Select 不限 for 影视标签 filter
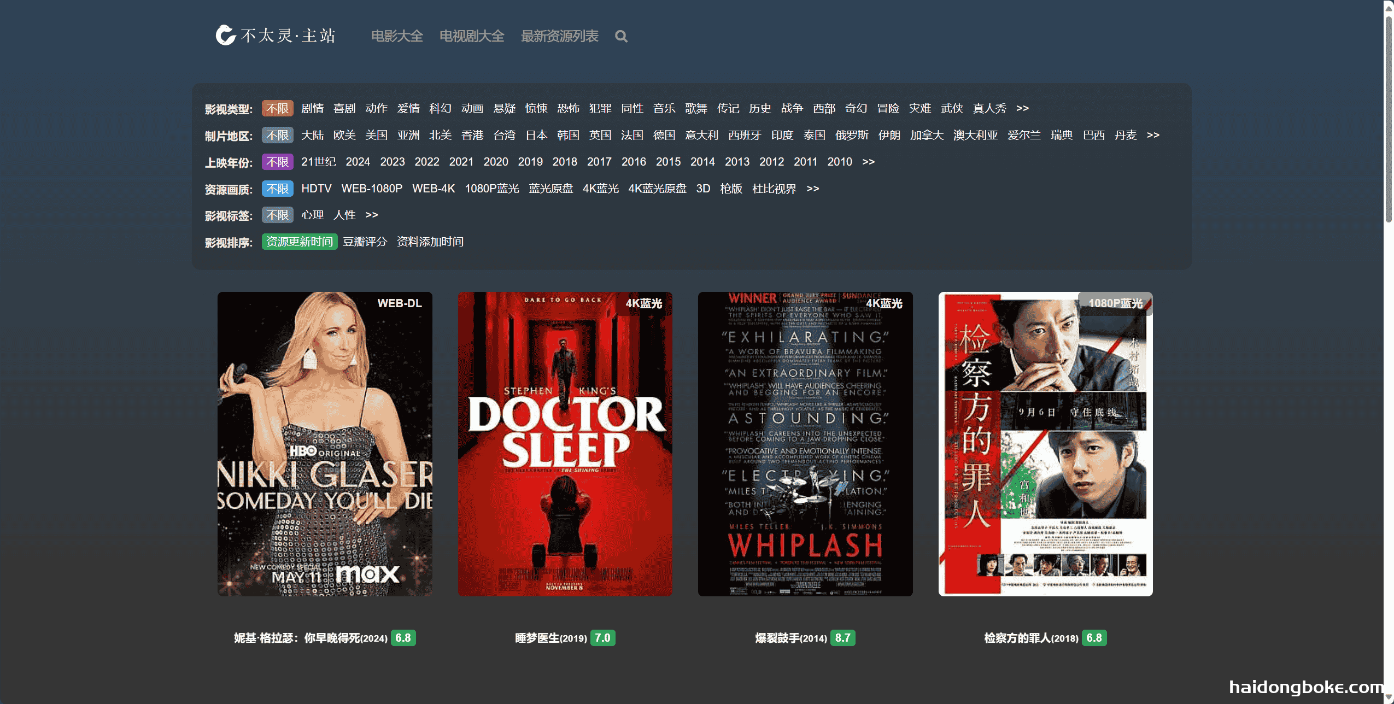 click(x=278, y=215)
